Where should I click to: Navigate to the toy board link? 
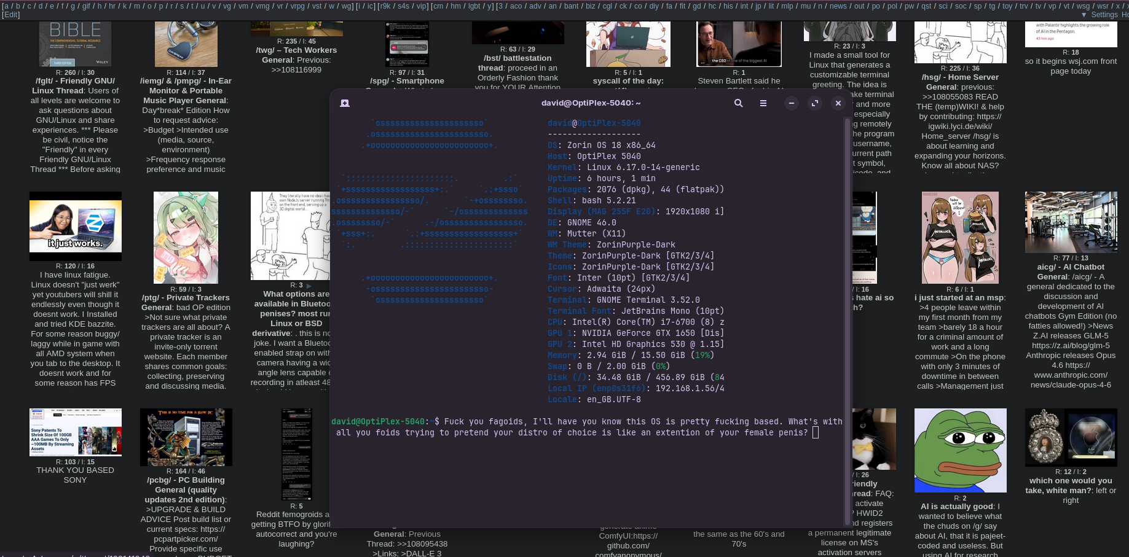(1007, 6)
